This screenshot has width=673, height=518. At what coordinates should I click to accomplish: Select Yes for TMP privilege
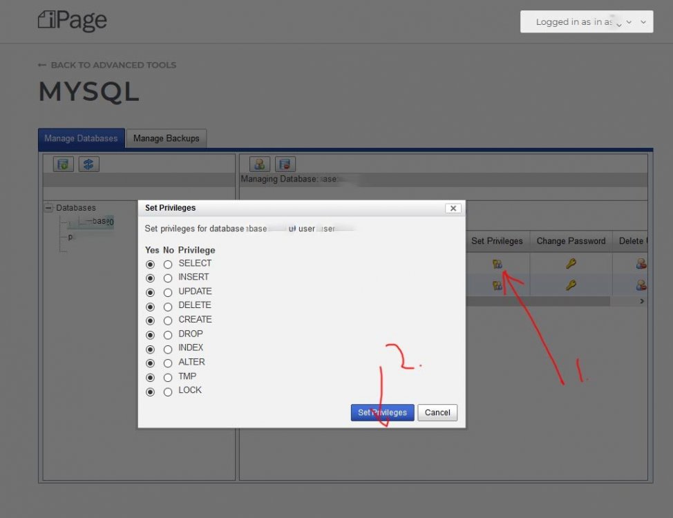coord(150,378)
